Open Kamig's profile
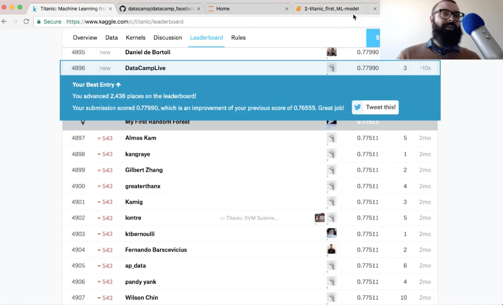Screen dimensions: 503x305 (134, 202)
